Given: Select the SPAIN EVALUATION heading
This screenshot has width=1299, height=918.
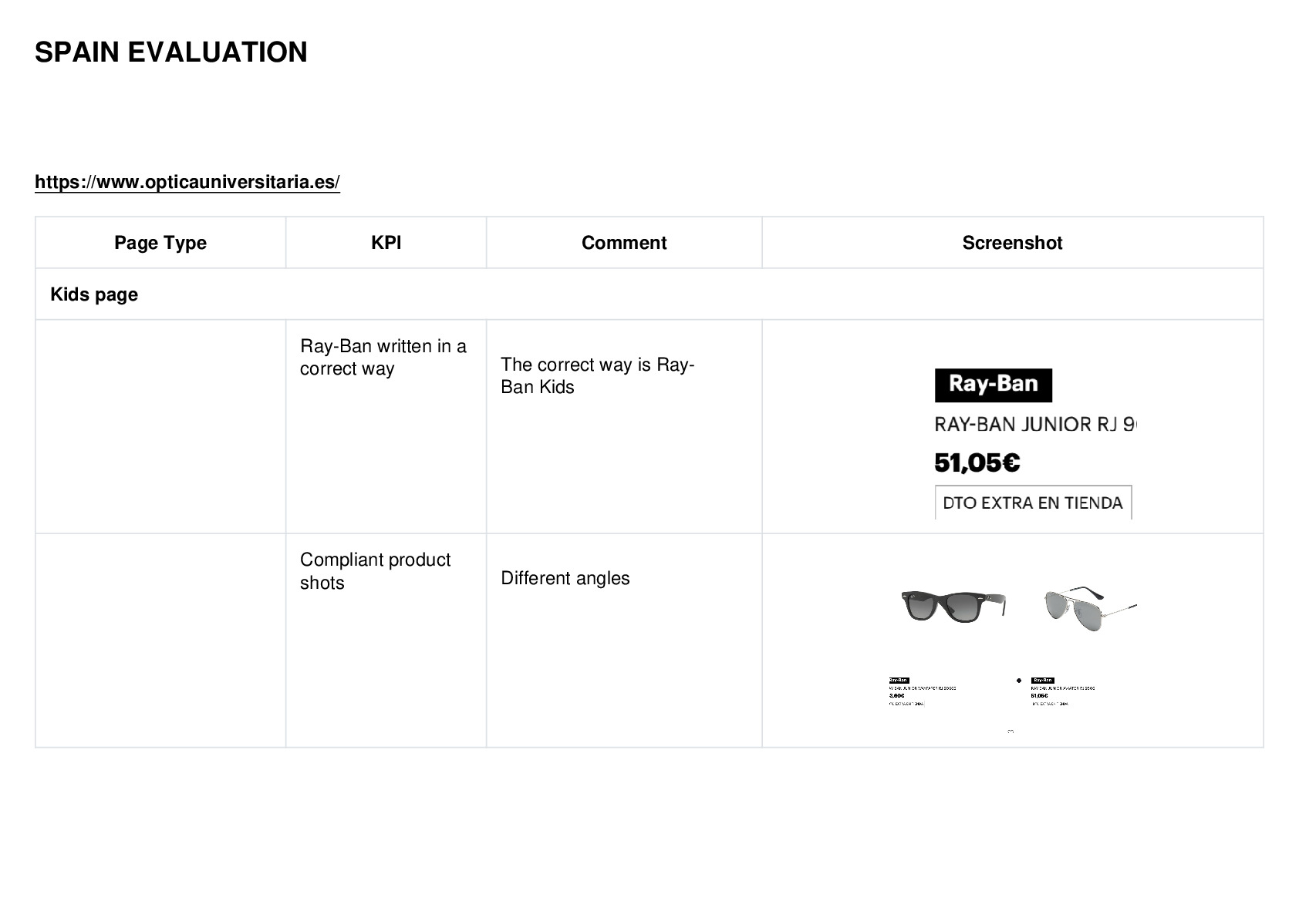Looking at the screenshot, I should (171, 52).
